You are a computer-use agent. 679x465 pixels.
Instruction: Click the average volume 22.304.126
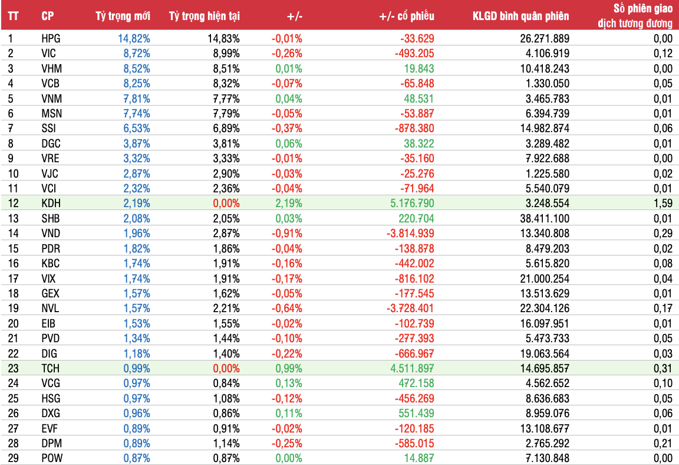545,308
